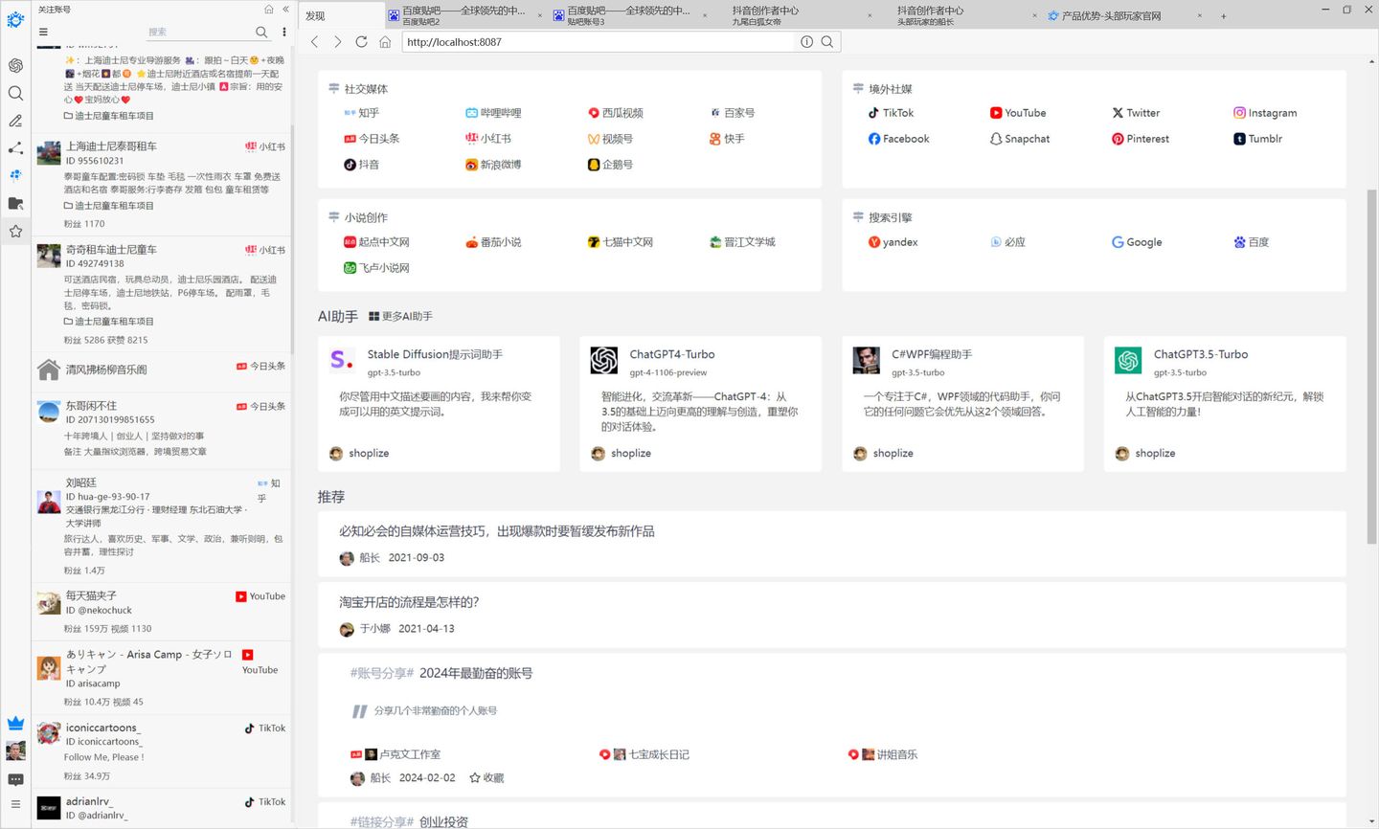
Task: Click the info icon in address bar
Action: (806, 41)
